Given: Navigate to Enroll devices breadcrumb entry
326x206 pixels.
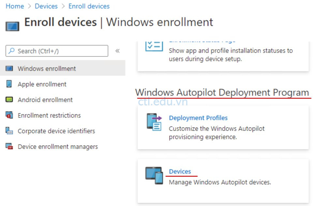Looking at the screenshot, I should coord(89,6).
